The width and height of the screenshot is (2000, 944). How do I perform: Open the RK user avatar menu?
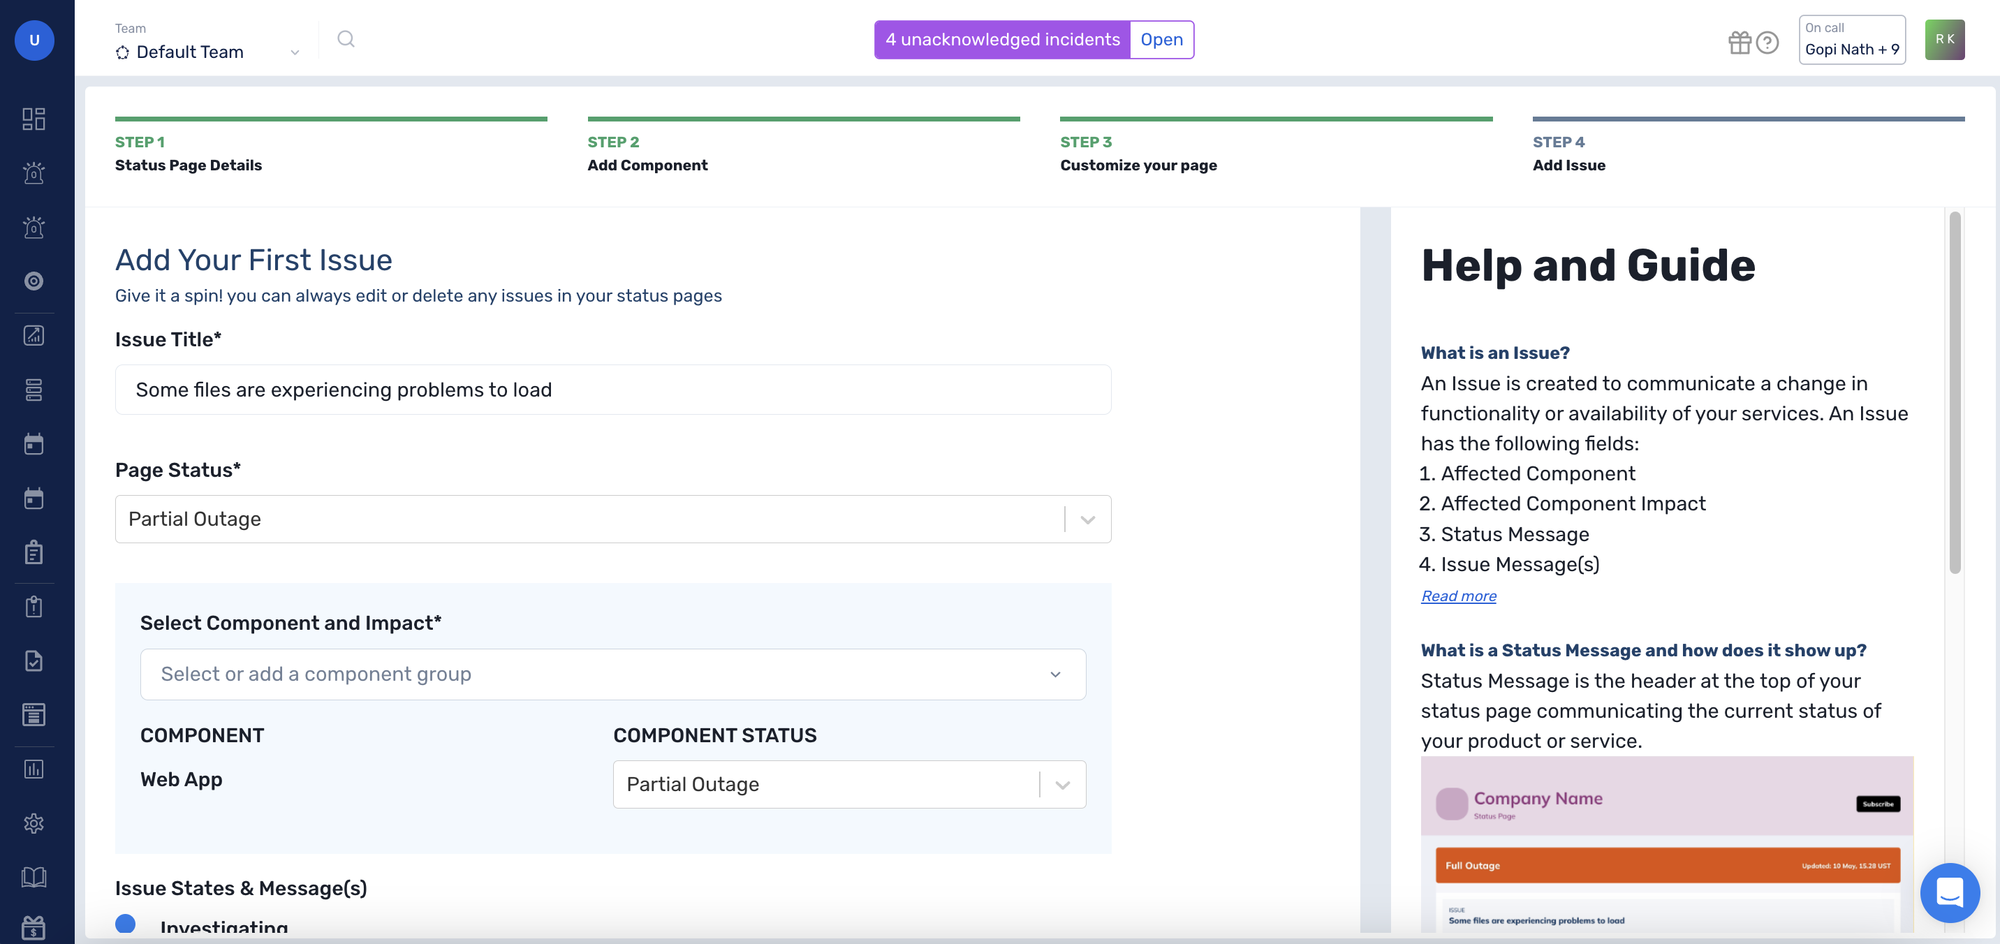click(x=1945, y=39)
